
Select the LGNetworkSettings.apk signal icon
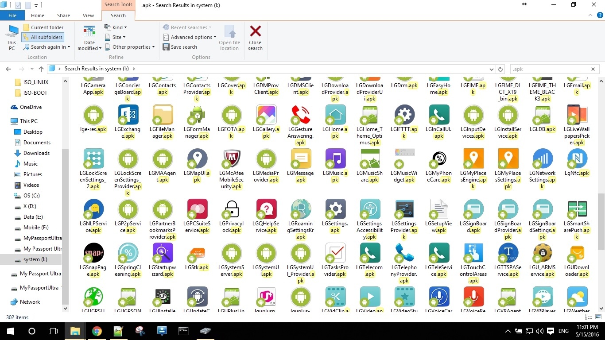[x=543, y=159]
